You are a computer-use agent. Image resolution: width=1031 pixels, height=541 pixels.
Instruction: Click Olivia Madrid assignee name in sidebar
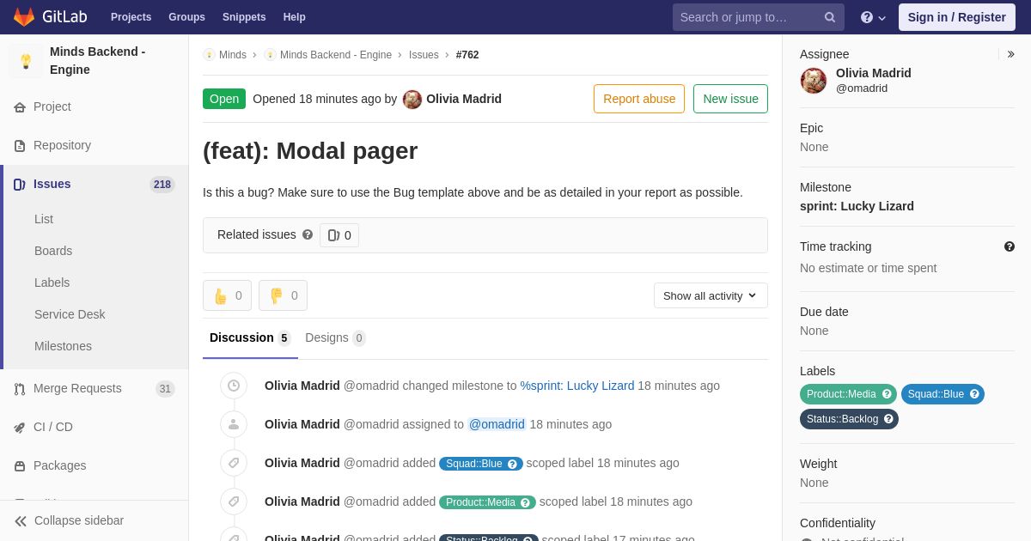874,73
